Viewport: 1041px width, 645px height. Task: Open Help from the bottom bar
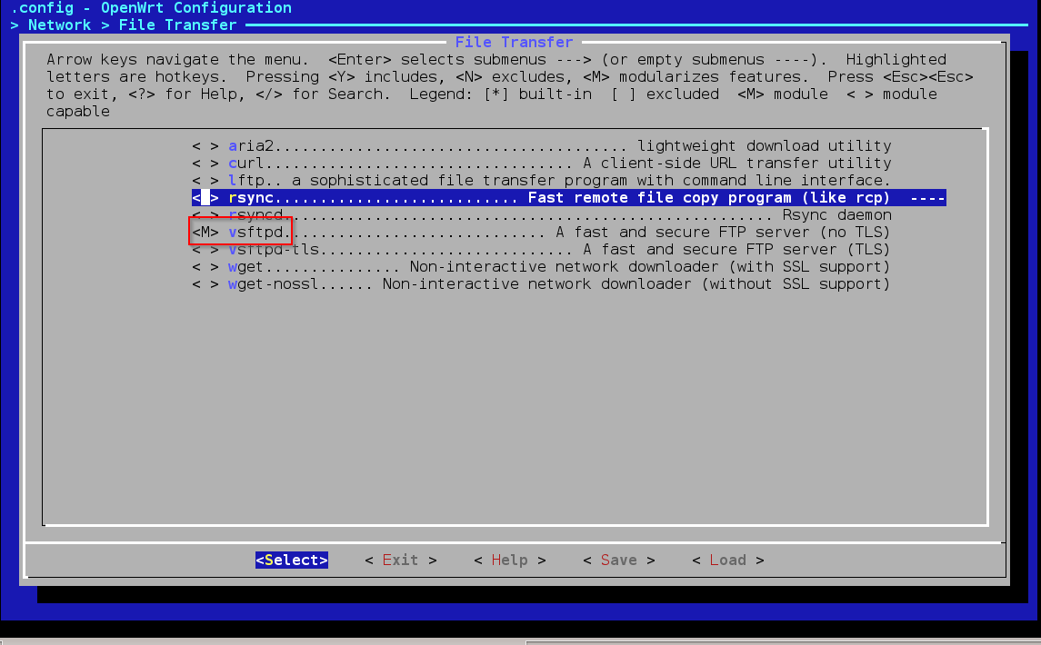(x=509, y=561)
